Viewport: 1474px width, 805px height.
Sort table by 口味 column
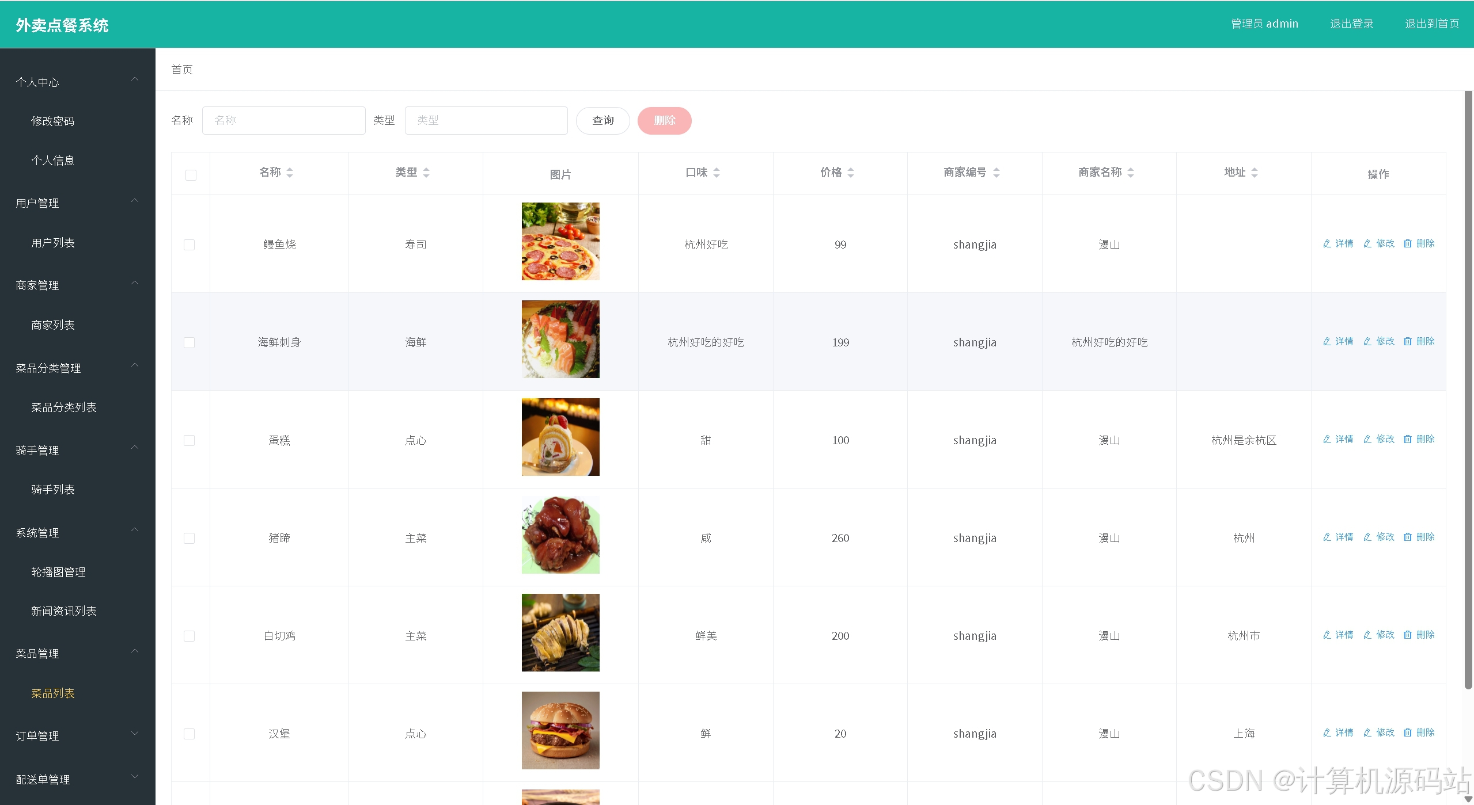[717, 173]
